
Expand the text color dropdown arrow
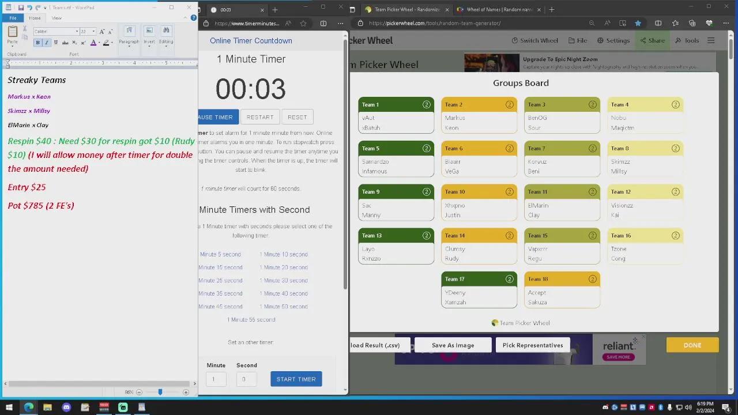tap(99, 43)
